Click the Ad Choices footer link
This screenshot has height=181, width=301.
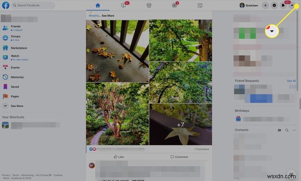click(x=44, y=175)
